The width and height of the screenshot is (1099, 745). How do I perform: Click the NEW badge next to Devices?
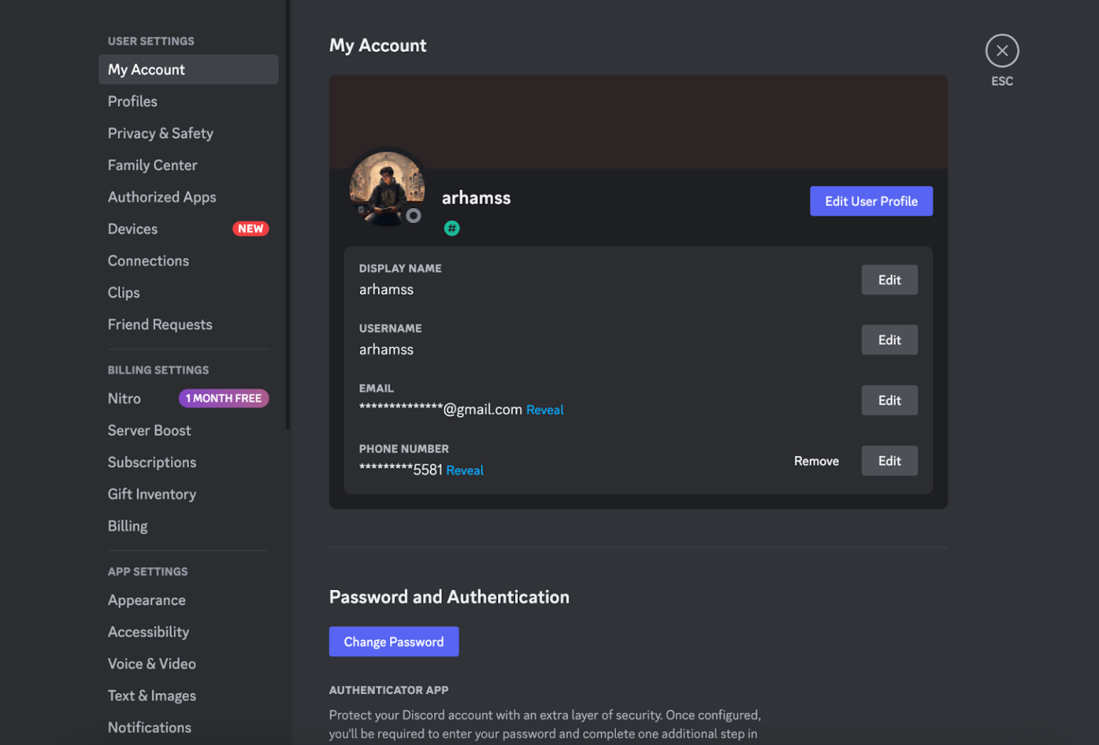(x=250, y=228)
